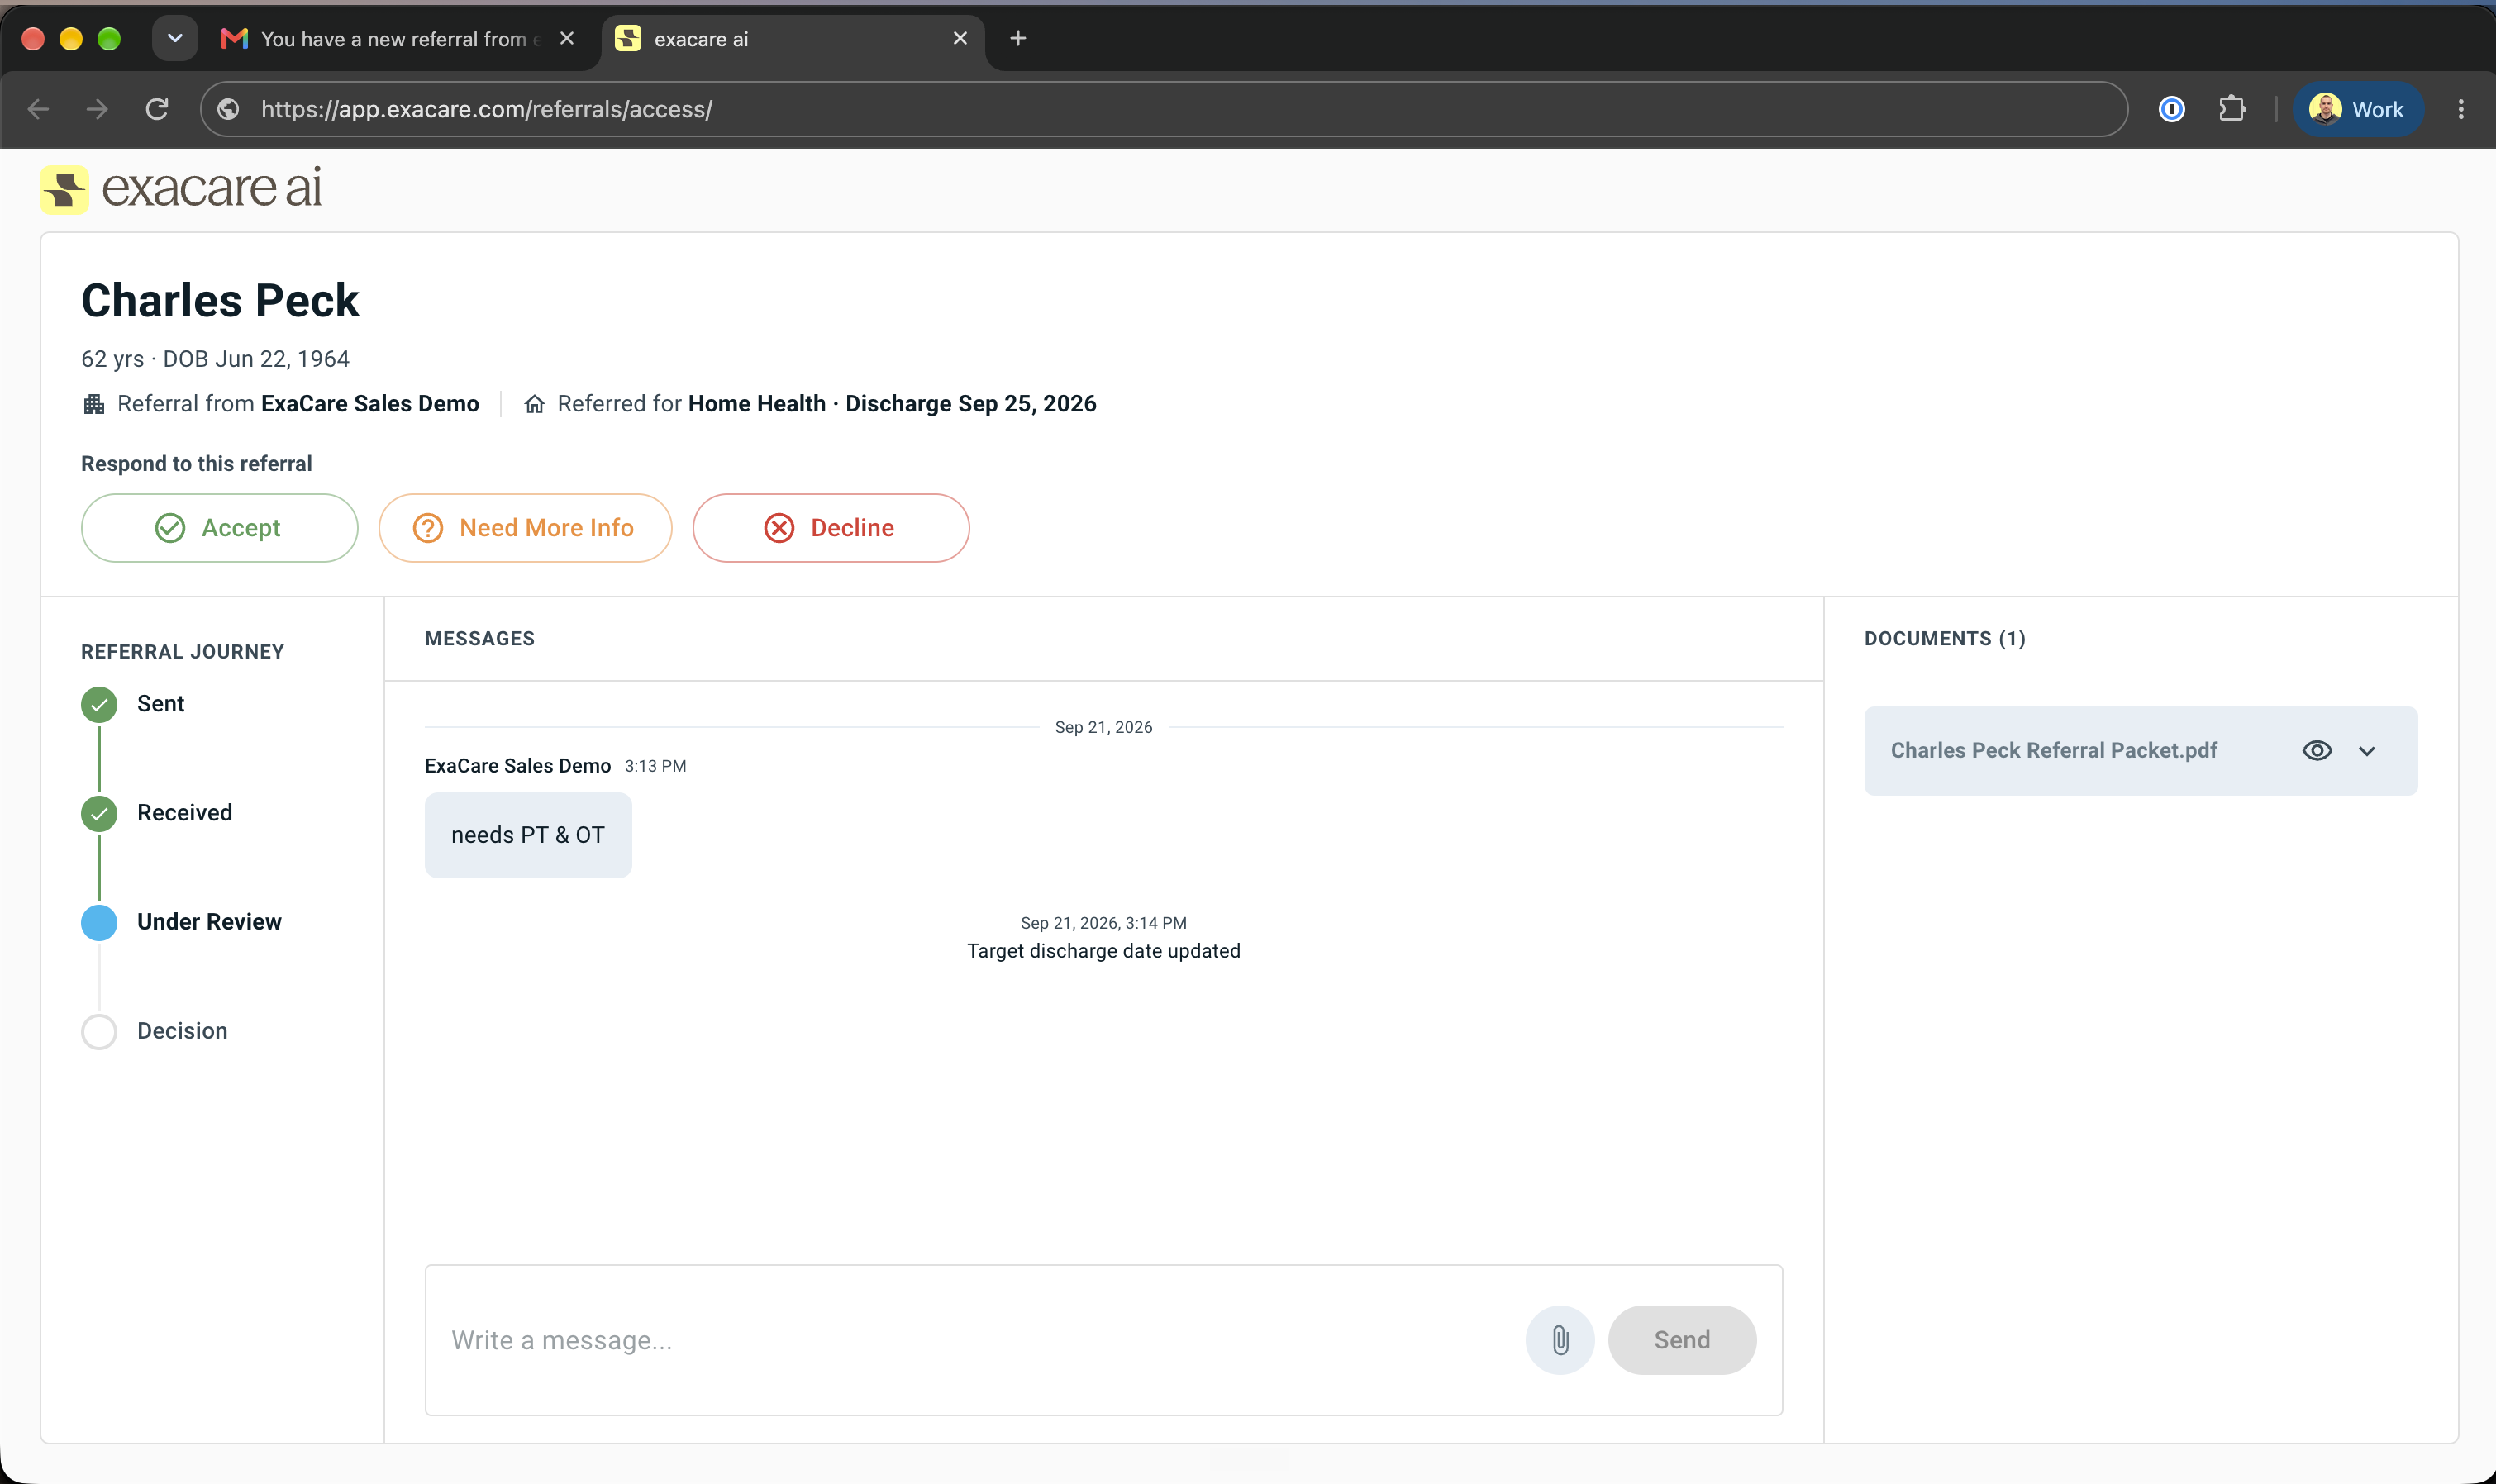Select the exacare ai browser tab

pyautogui.click(x=790, y=39)
